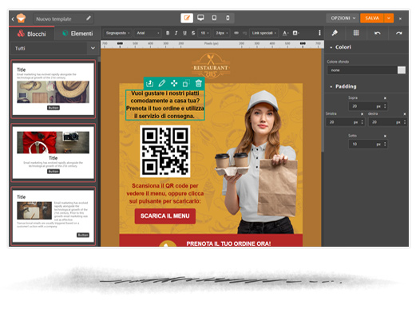Go back using the left chevron
The height and width of the screenshot is (309, 420).
[13, 18]
